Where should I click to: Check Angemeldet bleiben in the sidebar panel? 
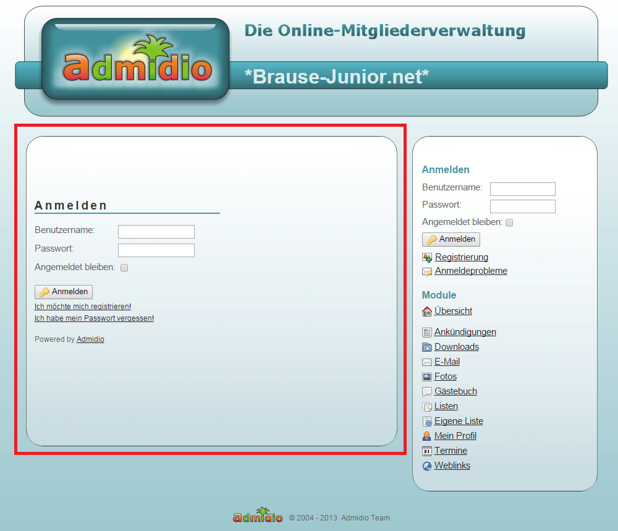point(509,222)
